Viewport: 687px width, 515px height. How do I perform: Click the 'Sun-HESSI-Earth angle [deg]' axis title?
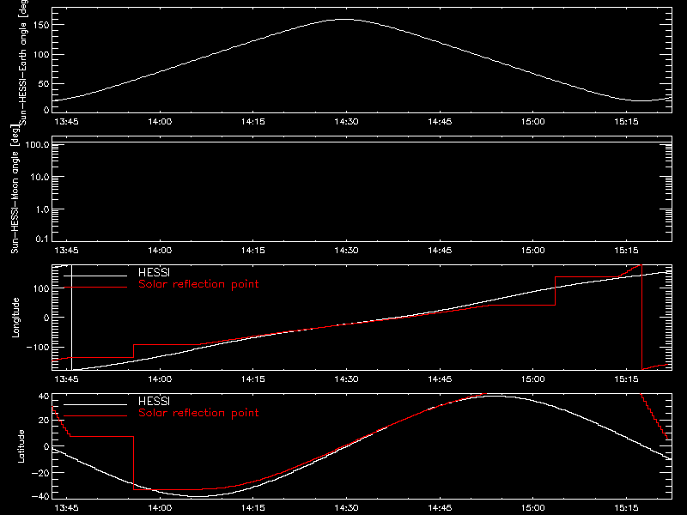(24, 61)
